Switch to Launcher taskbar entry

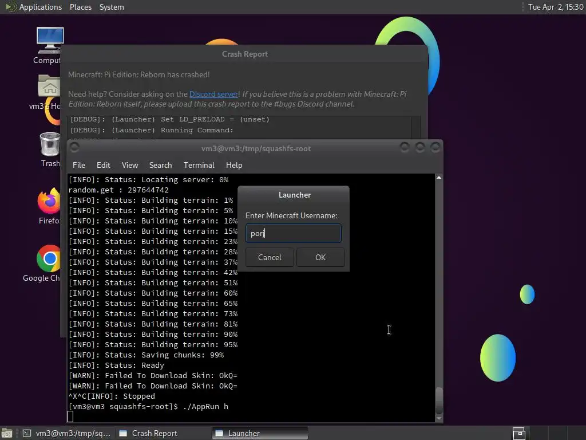[x=260, y=433]
